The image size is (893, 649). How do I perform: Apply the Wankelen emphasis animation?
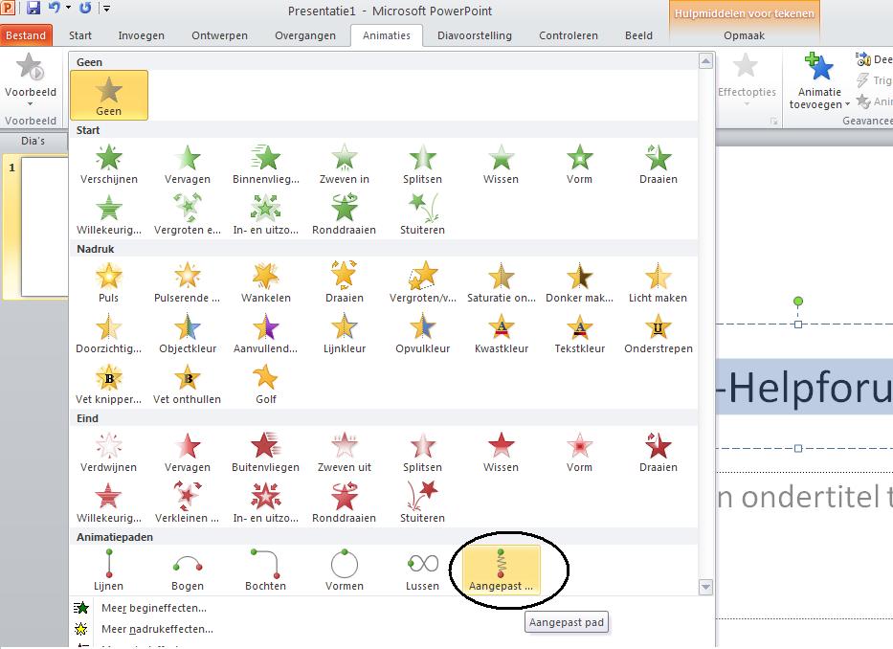click(x=265, y=282)
